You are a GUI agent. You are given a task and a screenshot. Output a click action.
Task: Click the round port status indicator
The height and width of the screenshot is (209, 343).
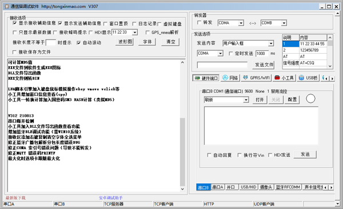click(310, 98)
